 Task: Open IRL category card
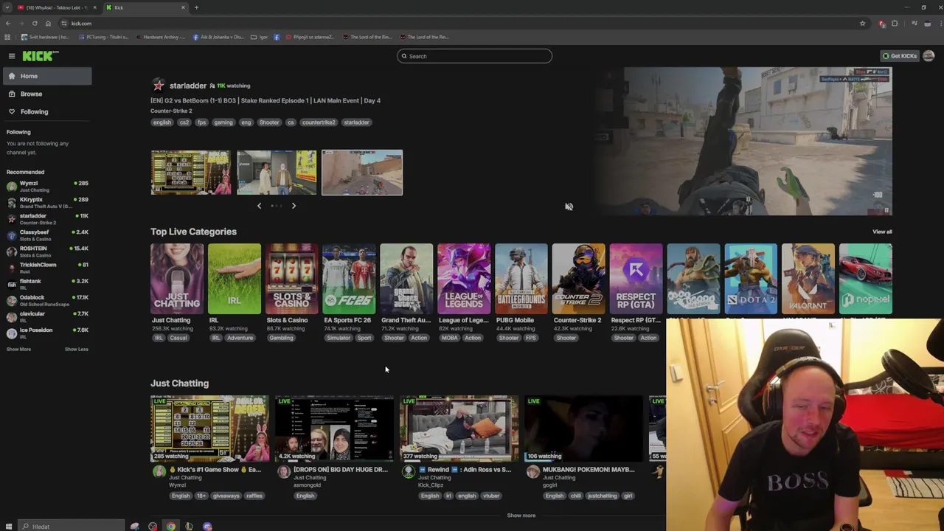coord(235,279)
